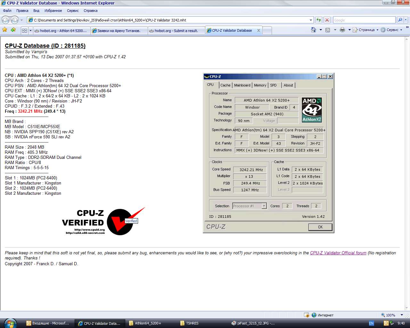The image size is (410, 328).
Task: Click the 100% zoom level button
Action: pos(388,315)
